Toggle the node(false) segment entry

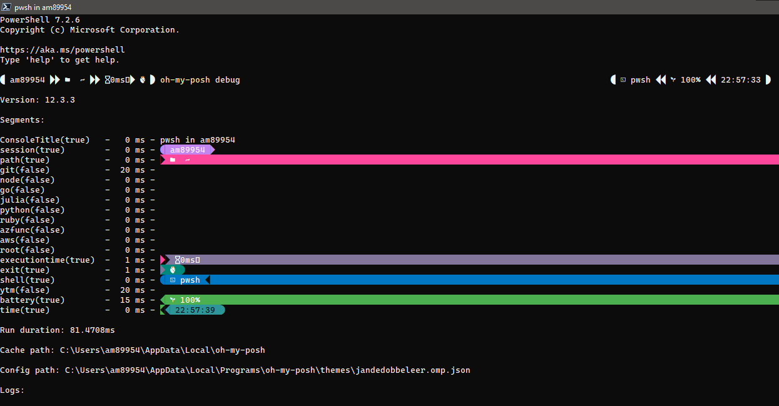pyautogui.click(x=28, y=180)
